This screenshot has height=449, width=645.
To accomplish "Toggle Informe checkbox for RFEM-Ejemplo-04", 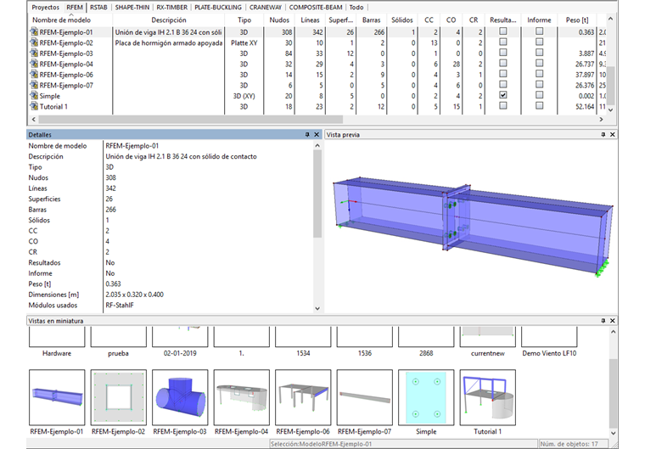I will pyautogui.click(x=539, y=64).
